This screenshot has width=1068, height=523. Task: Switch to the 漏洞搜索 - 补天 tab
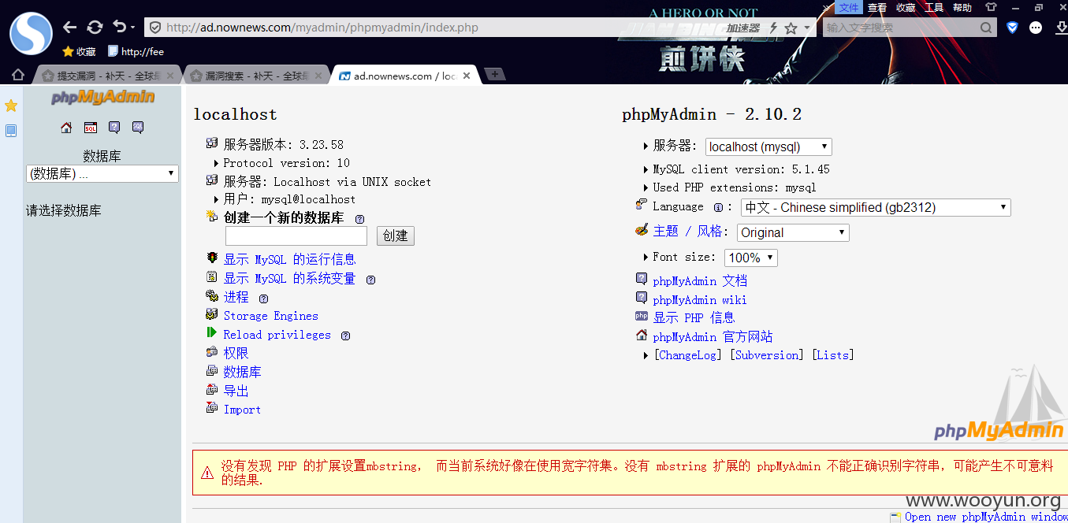(257, 76)
